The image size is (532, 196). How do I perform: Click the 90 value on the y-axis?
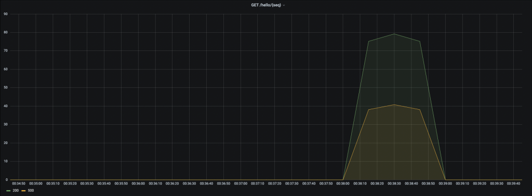[x=5, y=14]
